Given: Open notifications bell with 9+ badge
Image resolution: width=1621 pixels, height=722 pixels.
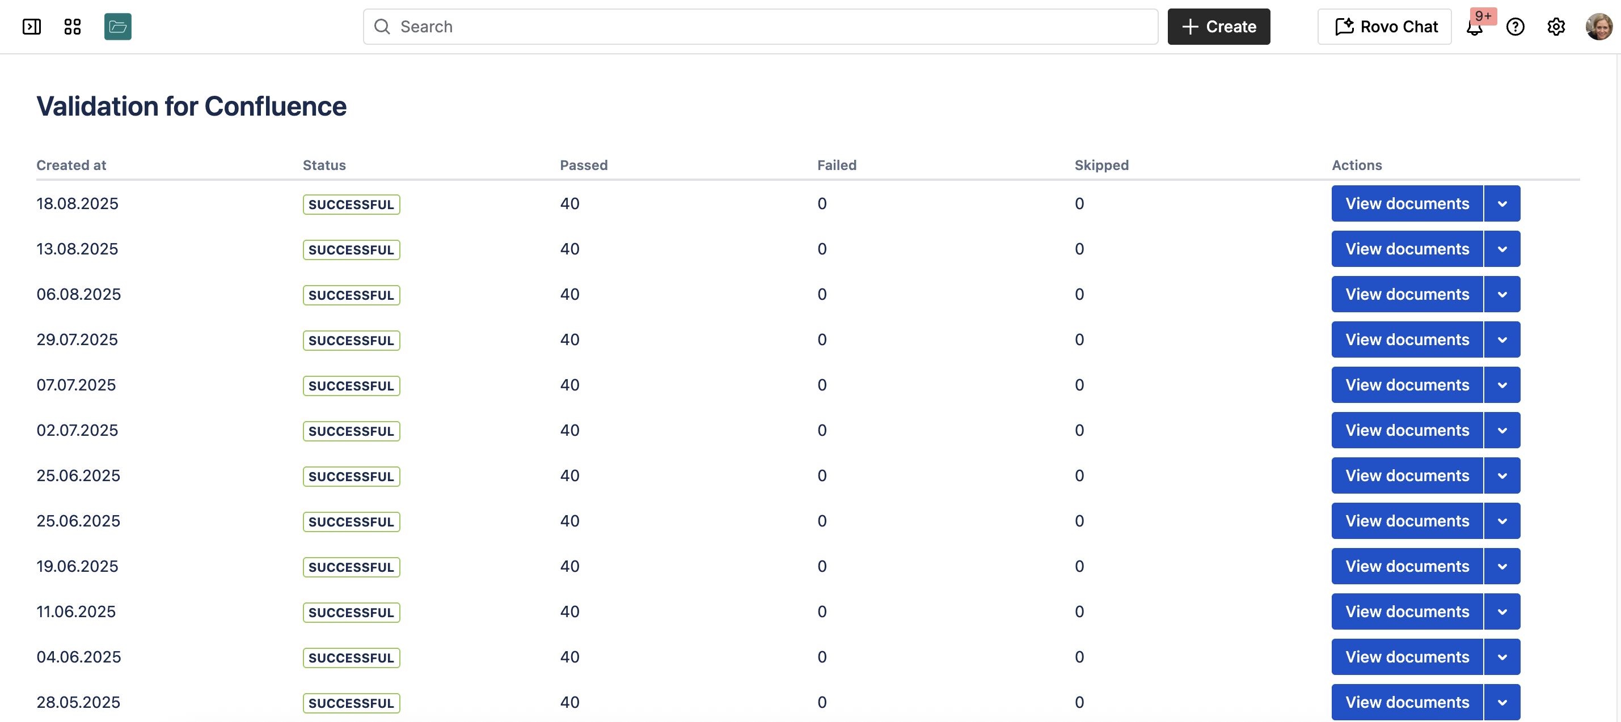Looking at the screenshot, I should [1475, 27].
